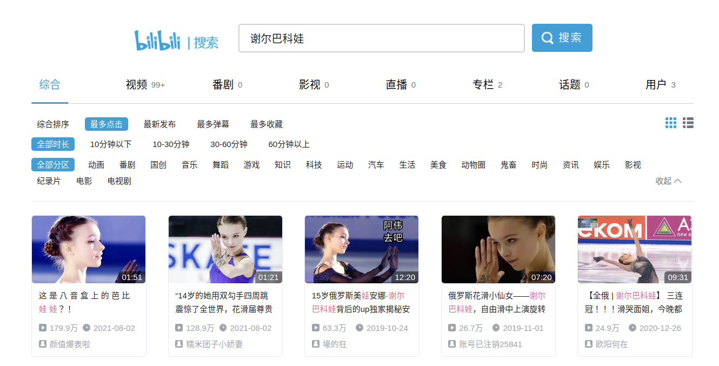Click the search input field
Screen dimensions: 719x366
(x=381, y=38)
